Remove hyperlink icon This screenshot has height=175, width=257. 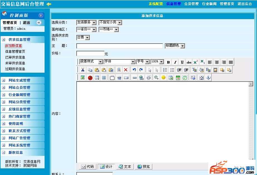pos(149,78)
